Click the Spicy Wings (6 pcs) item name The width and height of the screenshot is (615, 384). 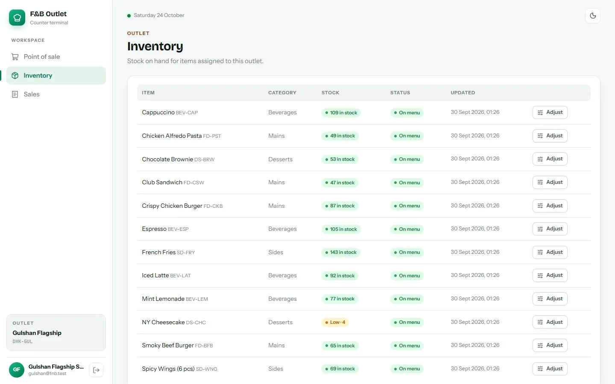coord(168,369)
